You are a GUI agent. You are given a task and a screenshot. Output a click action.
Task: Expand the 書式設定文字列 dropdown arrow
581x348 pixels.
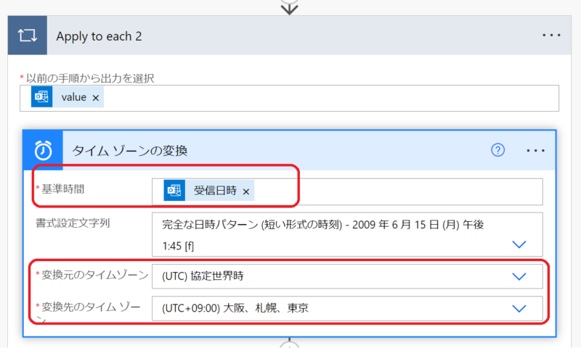click(519, 244)
